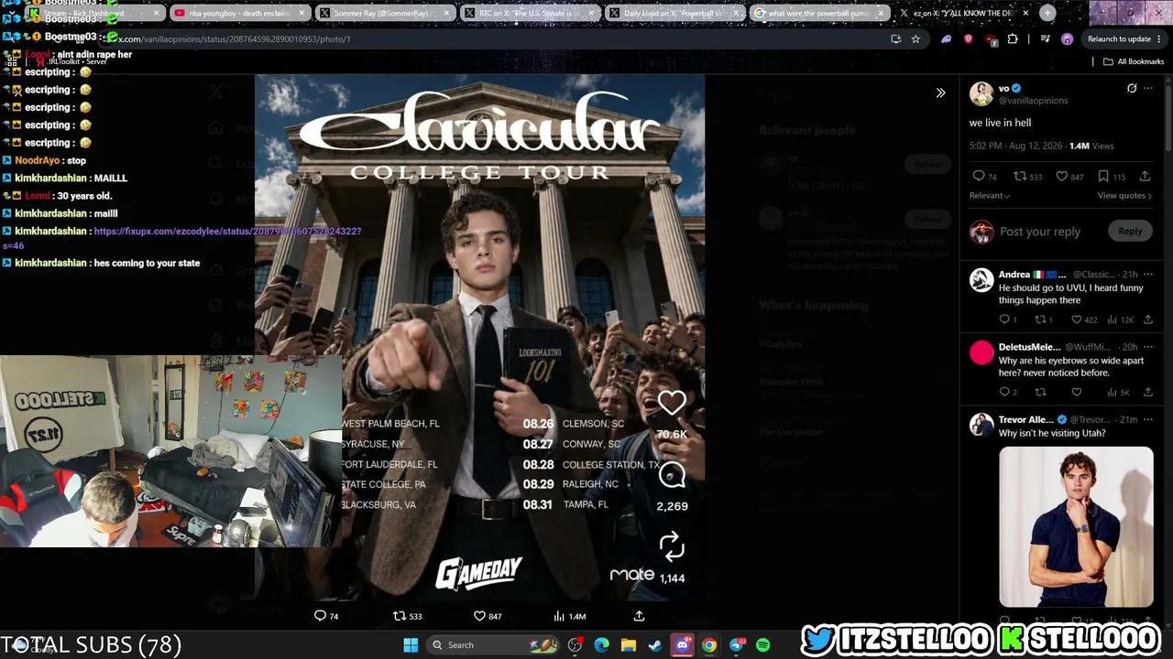This screenshot has width=1173, height=659.
Task: Open the Trevor Alle username
Action: coord(1026,419)
